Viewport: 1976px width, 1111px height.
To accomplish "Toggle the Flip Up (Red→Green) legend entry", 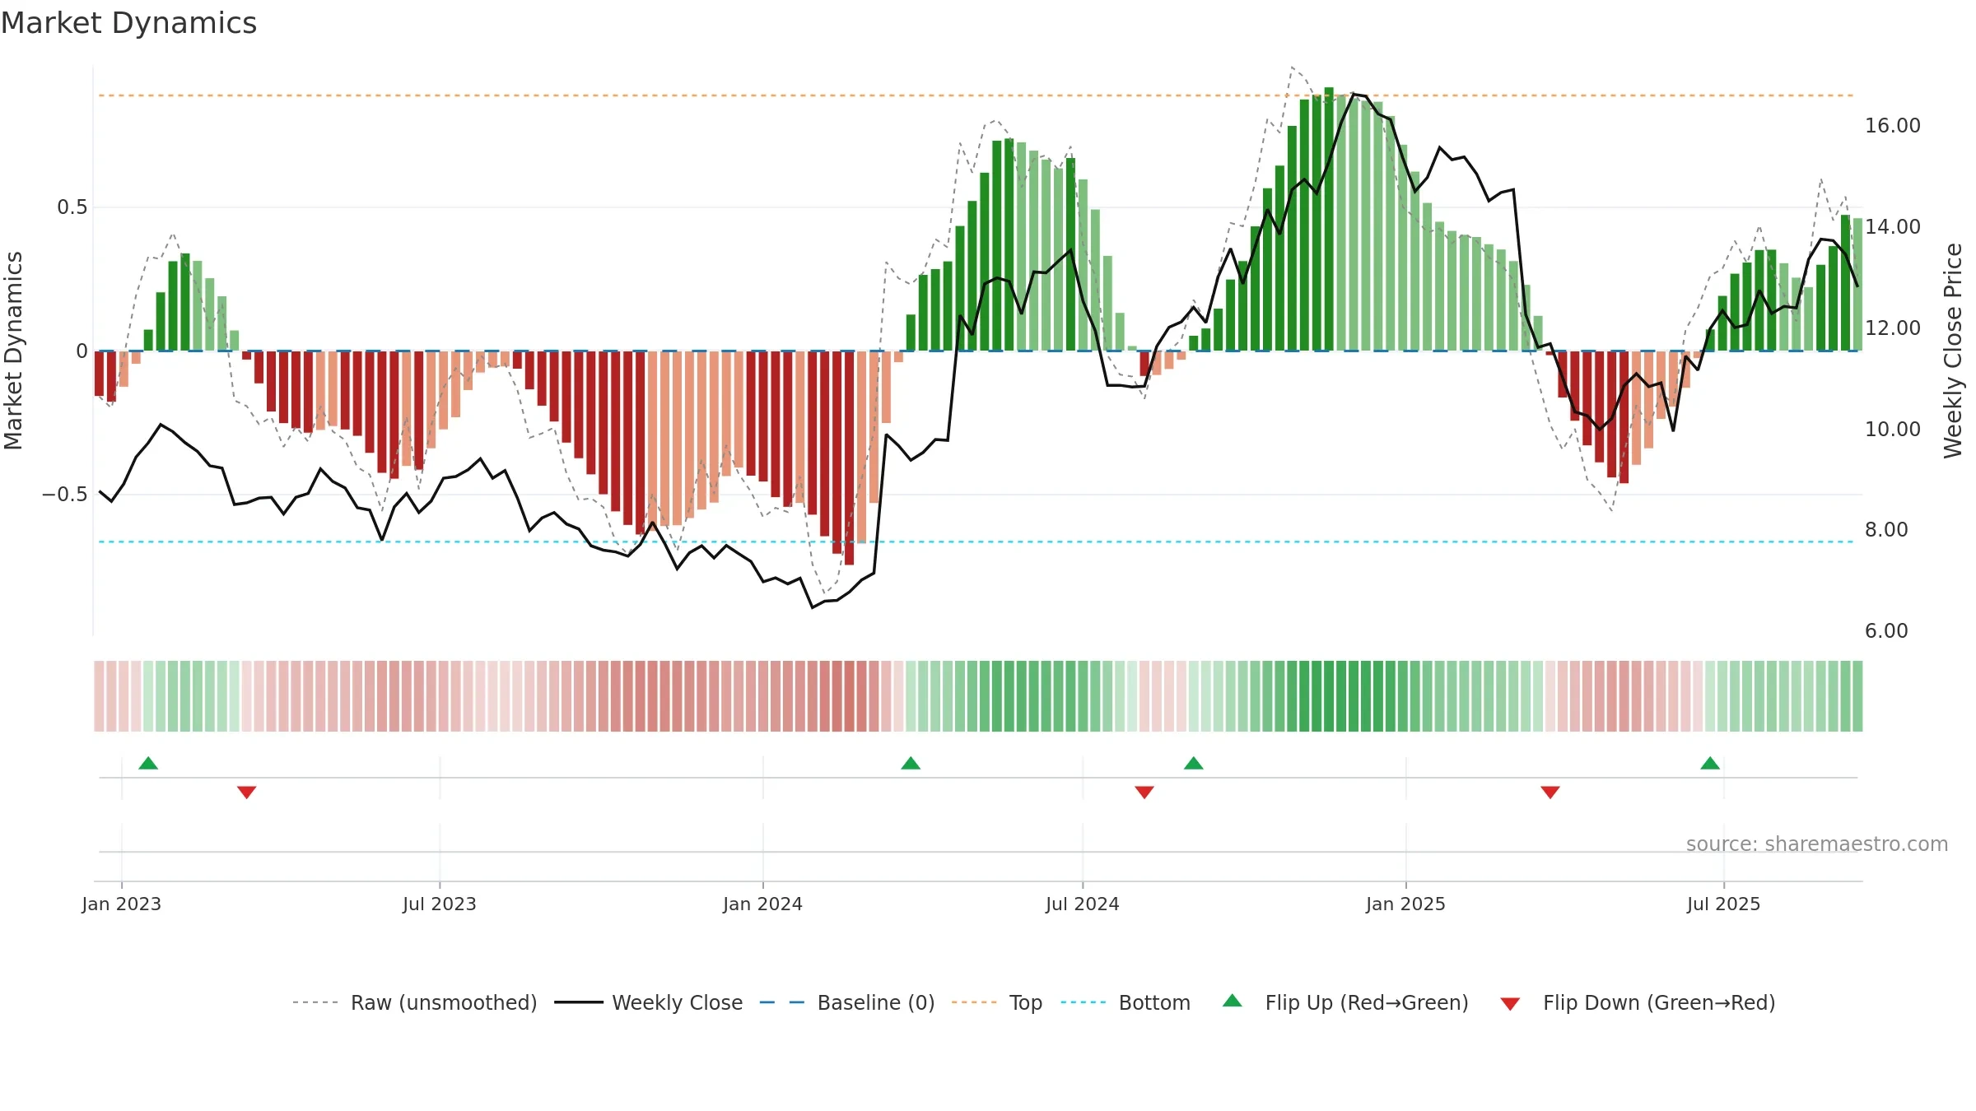I will coord(1345,1002).
